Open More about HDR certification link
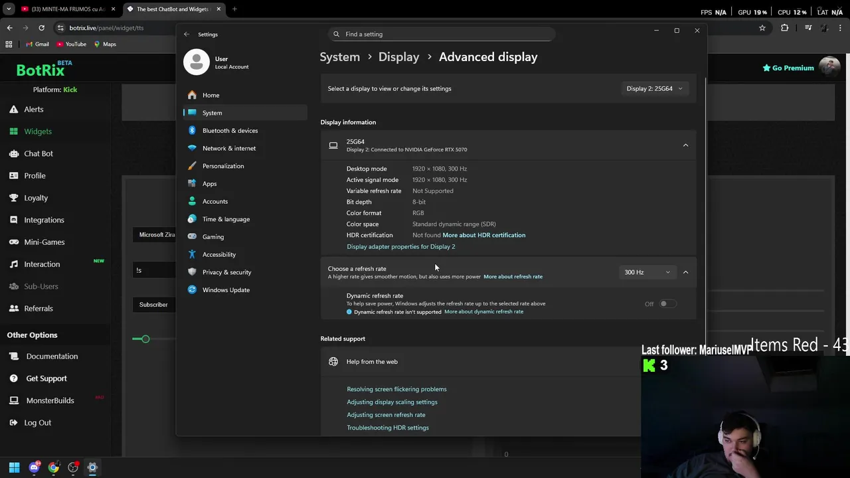The width and height of the screenshot is (850, 478). click(483, 235)
